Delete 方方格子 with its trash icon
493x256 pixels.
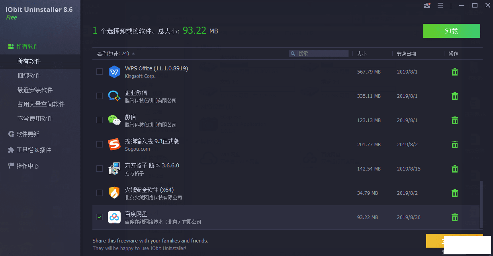click(455, 169)
